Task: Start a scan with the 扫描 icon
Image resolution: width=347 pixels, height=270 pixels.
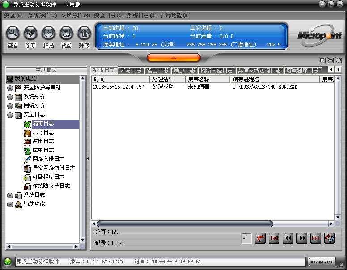Action: 48,34
